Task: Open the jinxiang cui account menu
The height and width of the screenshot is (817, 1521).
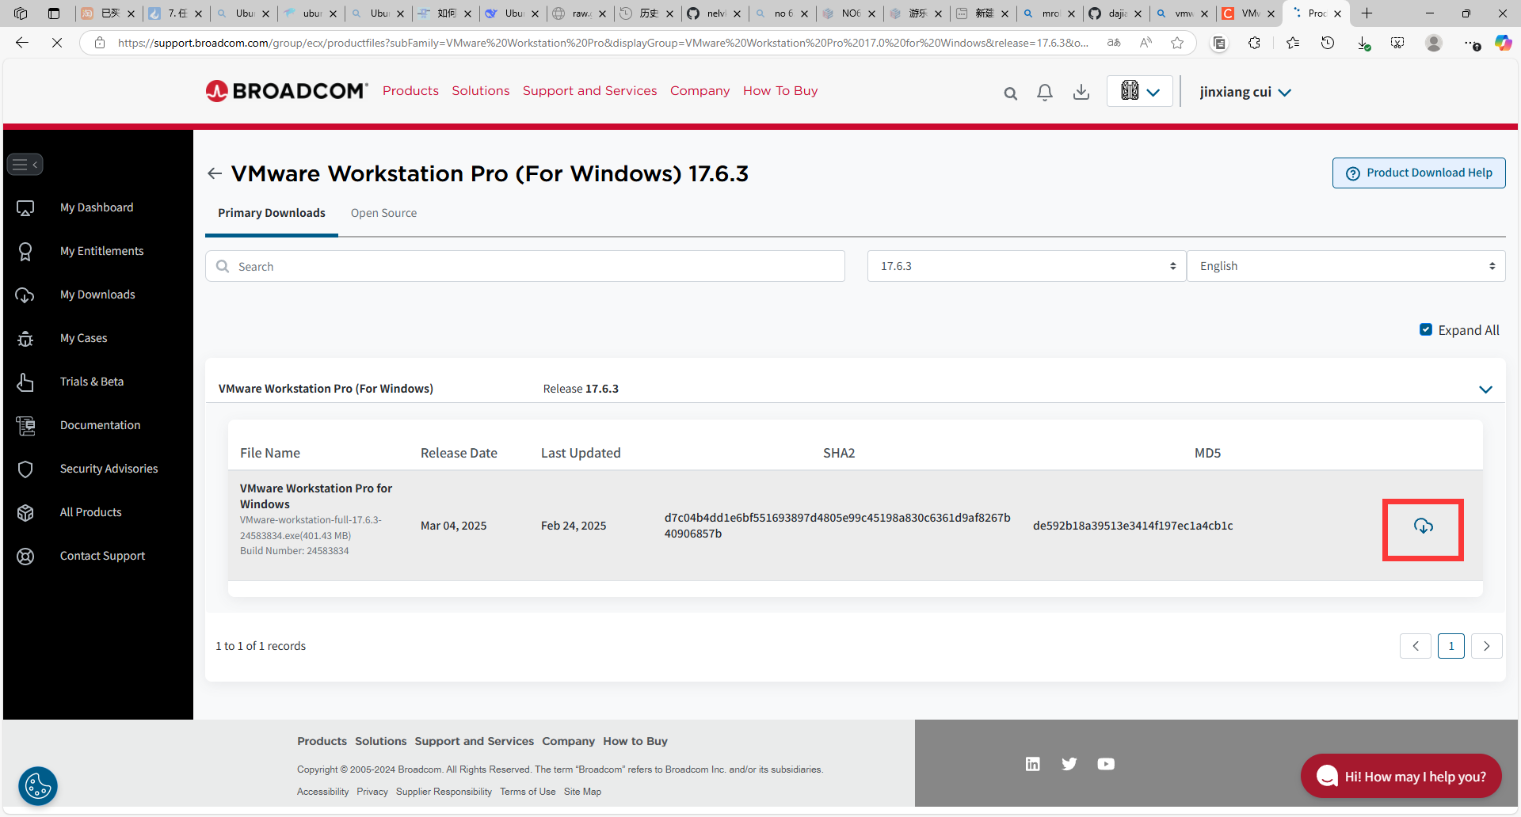Action: coord(1245,92)
